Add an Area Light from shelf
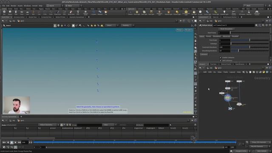The width and height of the screenshot is (272, 153). coord(151,13)
